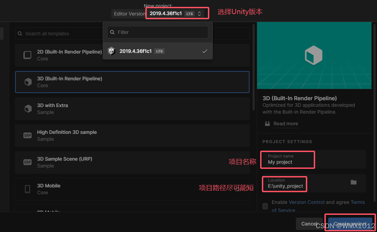377x232 pixels.
Task: Click the LTS badge in dropdown list row
Action: [159, 51]
